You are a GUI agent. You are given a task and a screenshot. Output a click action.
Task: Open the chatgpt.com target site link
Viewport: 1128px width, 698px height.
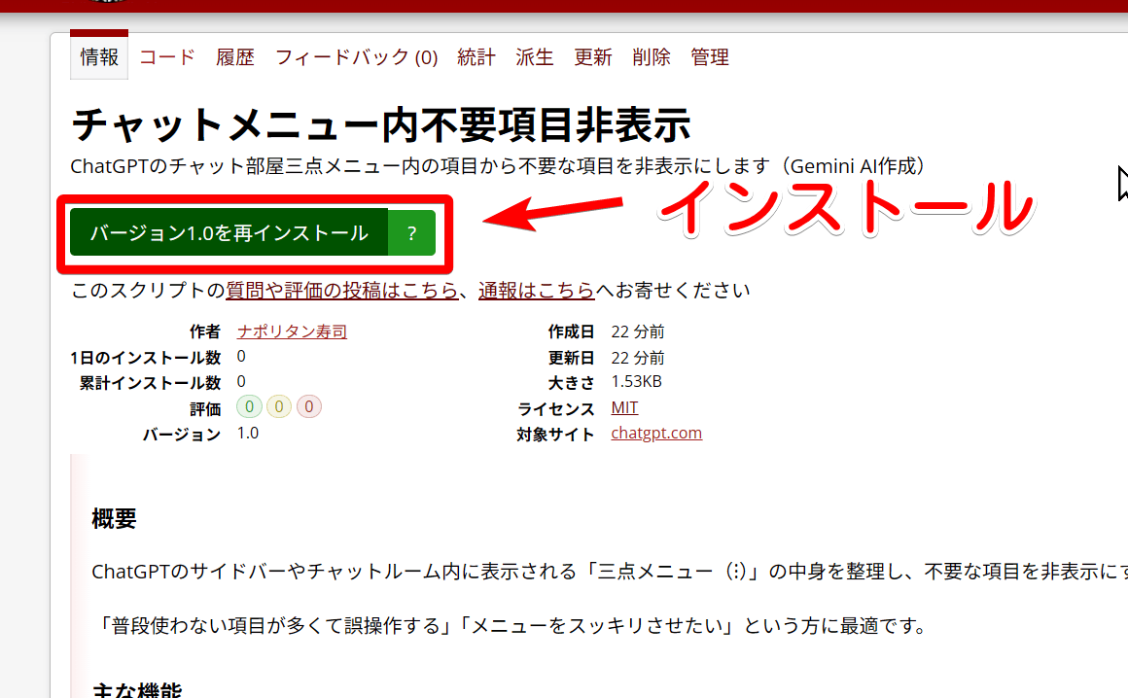click(x=656, y=434)
